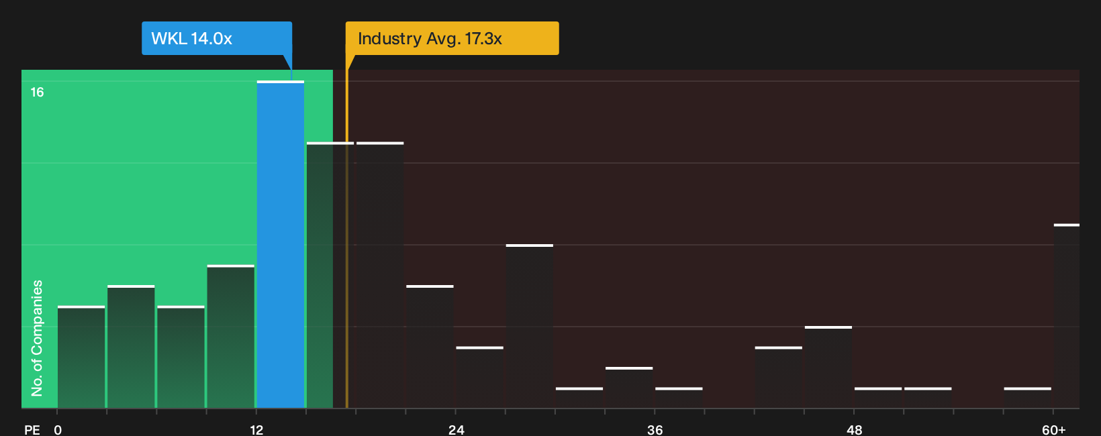
Task: Click the bar for PE 15 to 18
Action: point(330,275)
